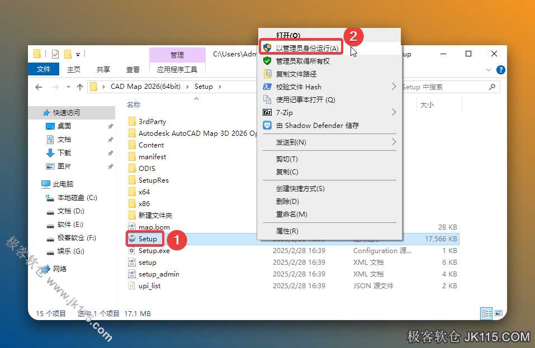Click CAD Map 2026(64bit) breadcrumb

[x=145, y=87]
